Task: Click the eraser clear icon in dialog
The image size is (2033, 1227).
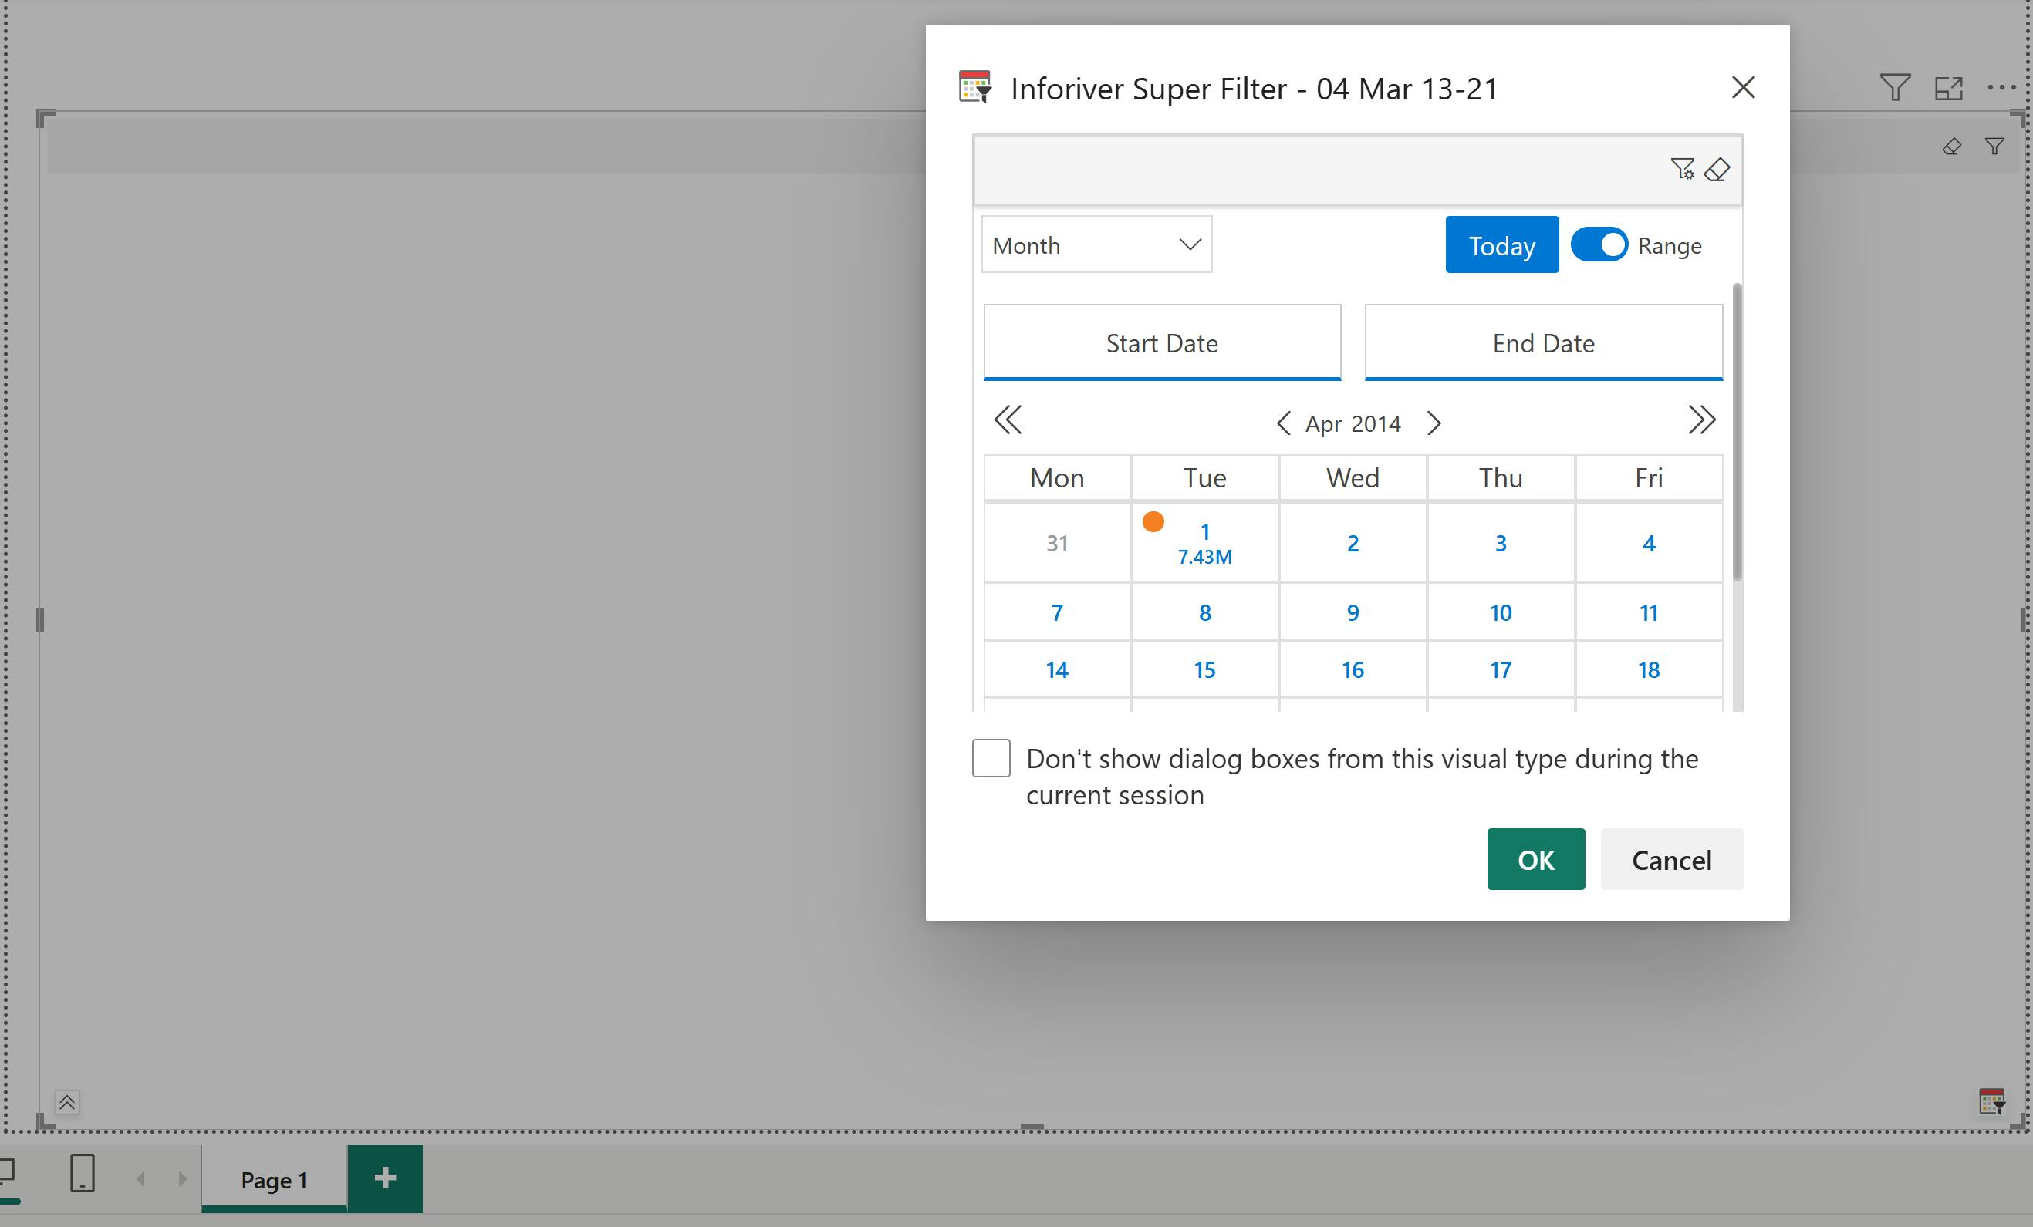Action: (x=1717, y=169)
